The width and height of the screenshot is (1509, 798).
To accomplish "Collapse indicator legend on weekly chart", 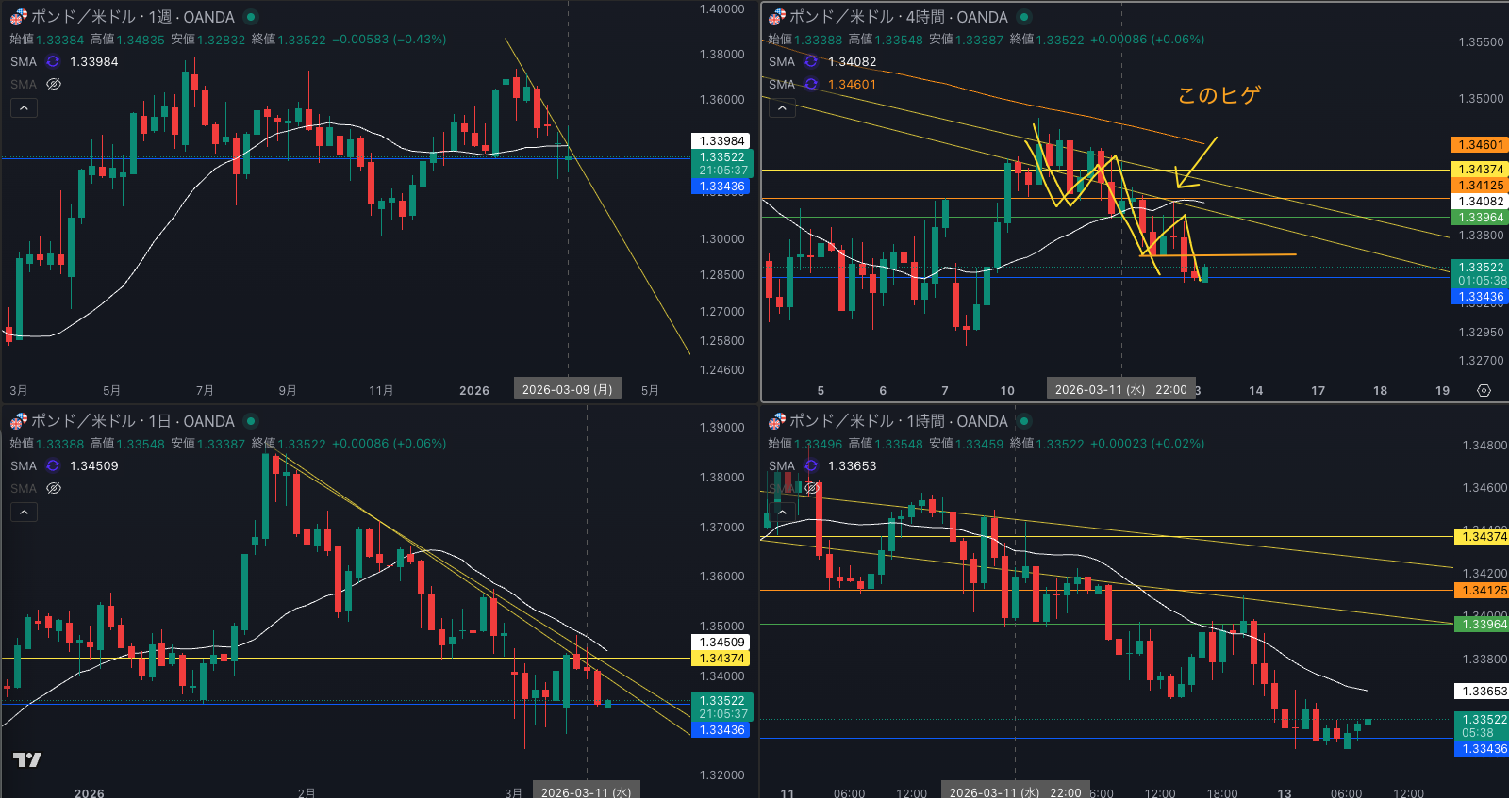I will click(25, 108).
